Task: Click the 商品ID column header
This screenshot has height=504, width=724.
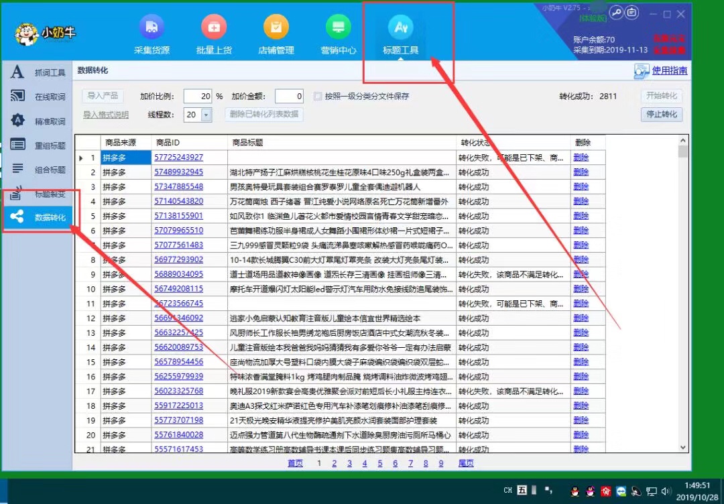Action: (189, 143)
